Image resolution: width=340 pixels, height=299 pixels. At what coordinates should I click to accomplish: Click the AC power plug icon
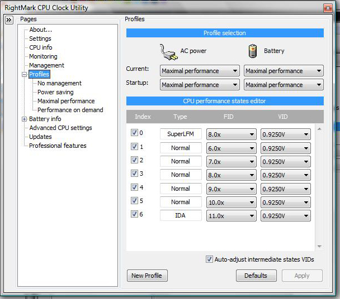tap(168, 52)
